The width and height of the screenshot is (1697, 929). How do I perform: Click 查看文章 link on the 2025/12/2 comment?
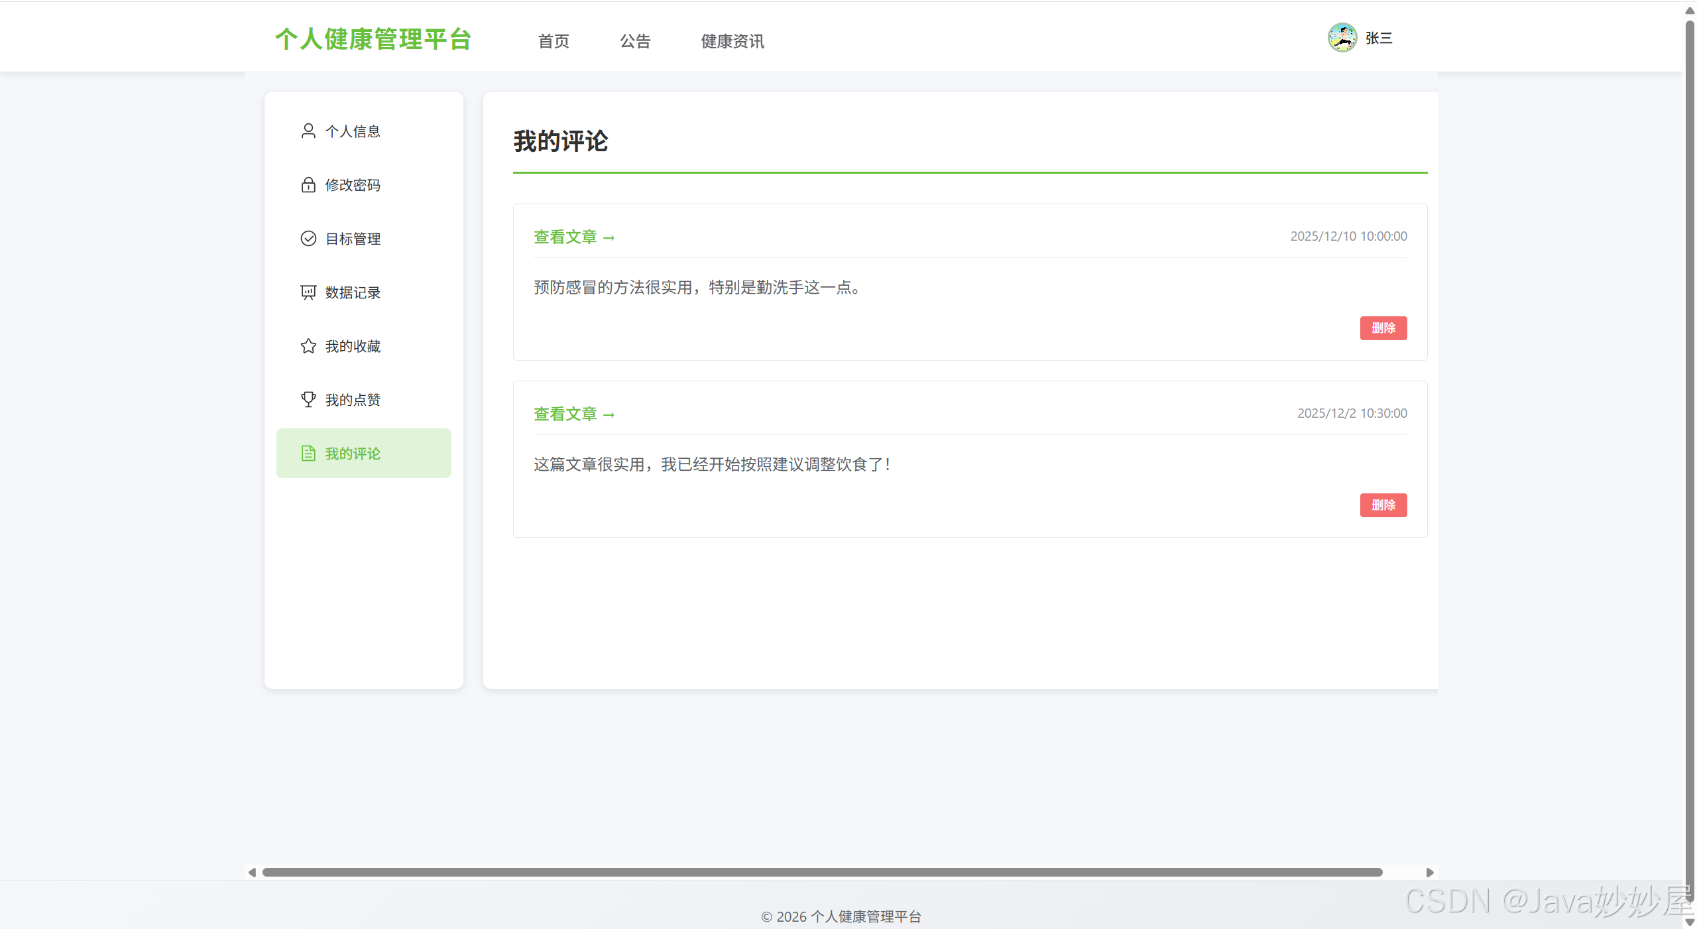click(x=574, y=414)
